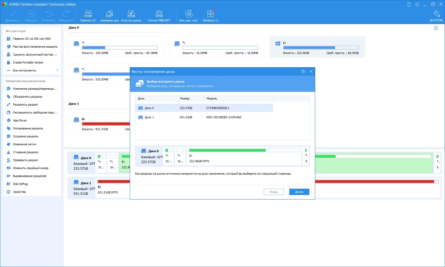Click the Далее button in wizard

[299, 192]
